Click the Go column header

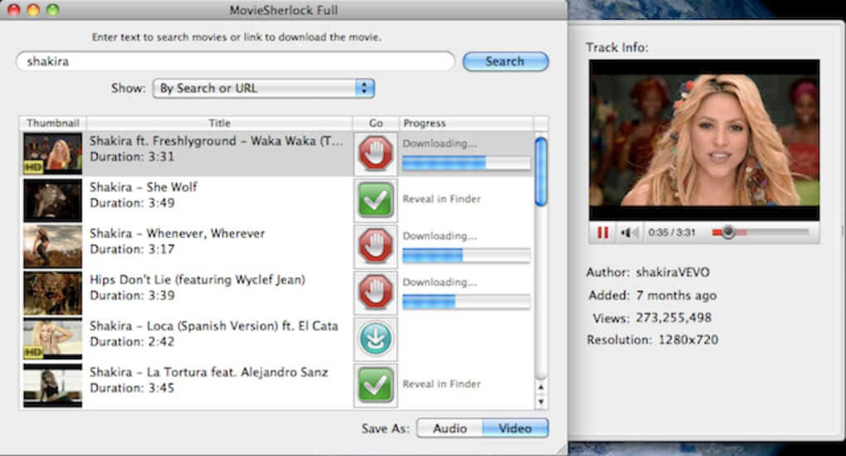(376, 123)
